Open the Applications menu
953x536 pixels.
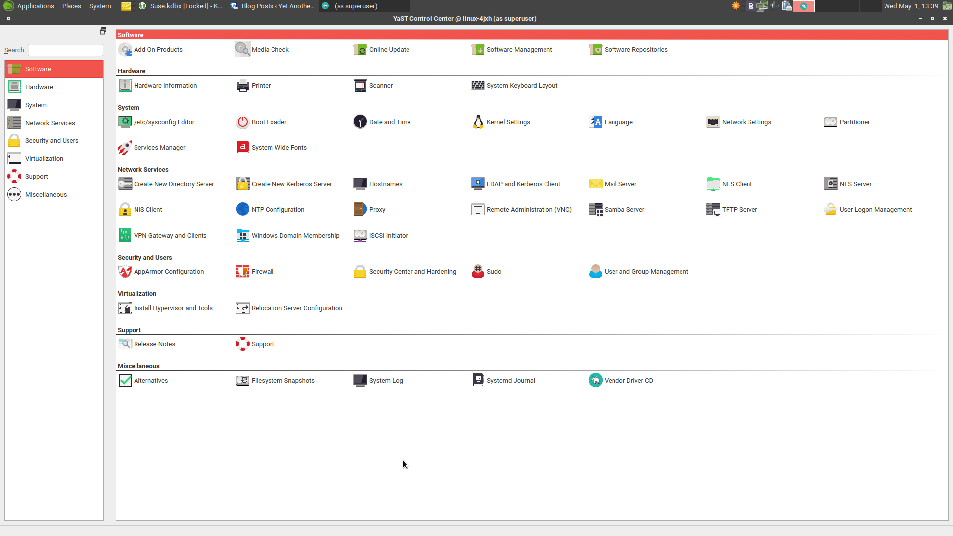coord(35,6)
